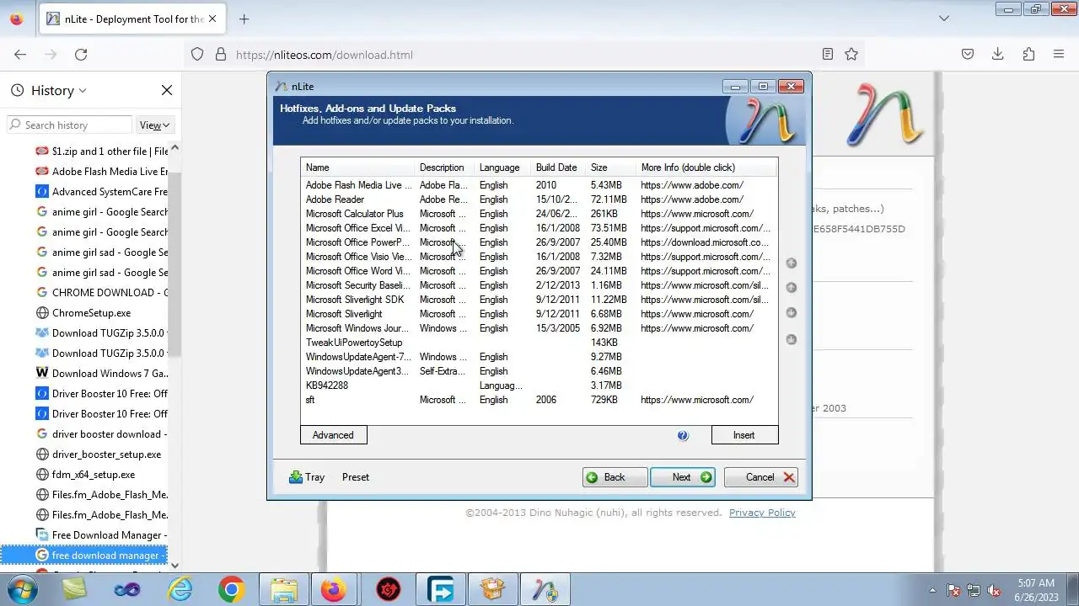This screenshot has height=606, width=1079.
Task: Click the help icon beside the Insert button
Action: (x=683, y=435)
